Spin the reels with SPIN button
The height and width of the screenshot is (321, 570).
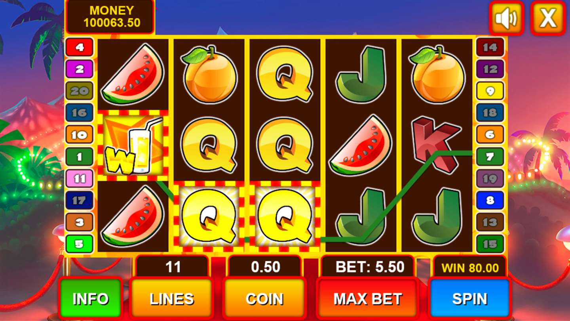[x=469, y=298]
